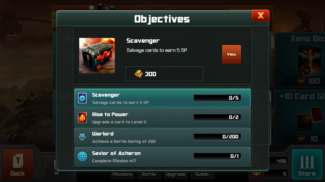The width and height of the screenshot is (325, 182).
Task: Close the Objectives dialog
Action: click(260, 16)
